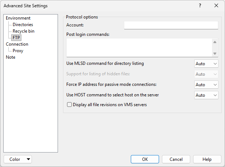This screenshot has height=167, width=225.
Task: Open the MLSD command dropdown
Action: (206, 64)
